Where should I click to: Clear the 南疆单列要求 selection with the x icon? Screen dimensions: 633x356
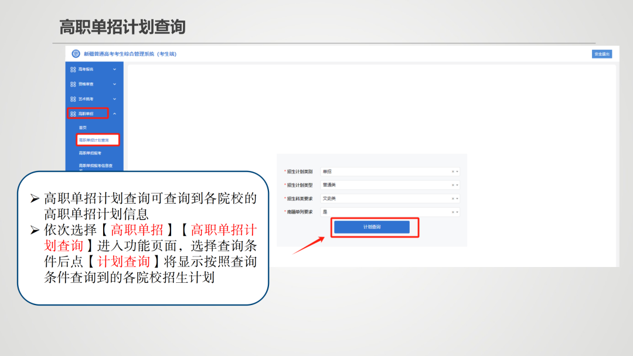[452, 211]
